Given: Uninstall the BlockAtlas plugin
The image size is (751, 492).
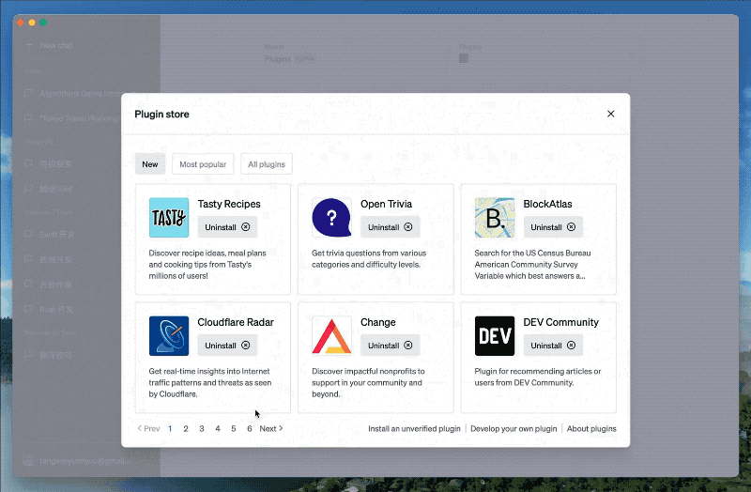Looking at the screenshot, I should tap(553, 227).
